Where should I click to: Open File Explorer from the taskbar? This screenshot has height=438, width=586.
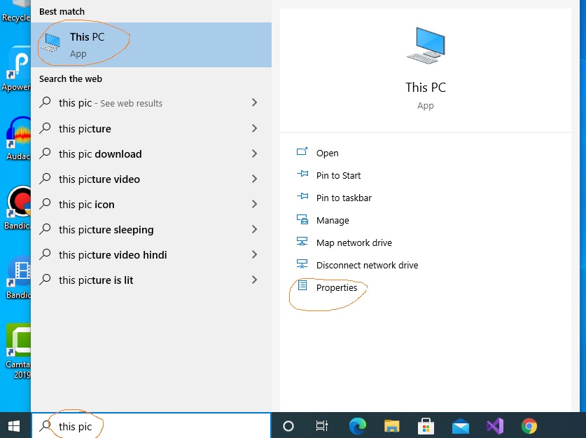(x=391, y=425)
